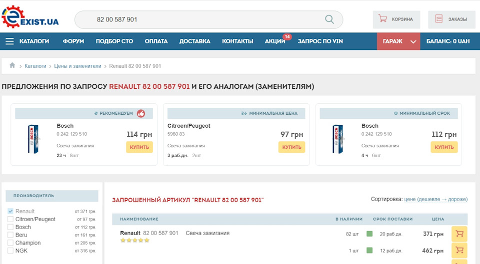Open the Корзина cart button
Image resolution: width=480 pixels, height=264 pixels.
396,19
